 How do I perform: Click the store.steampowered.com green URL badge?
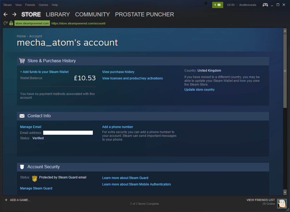point(32,23)
